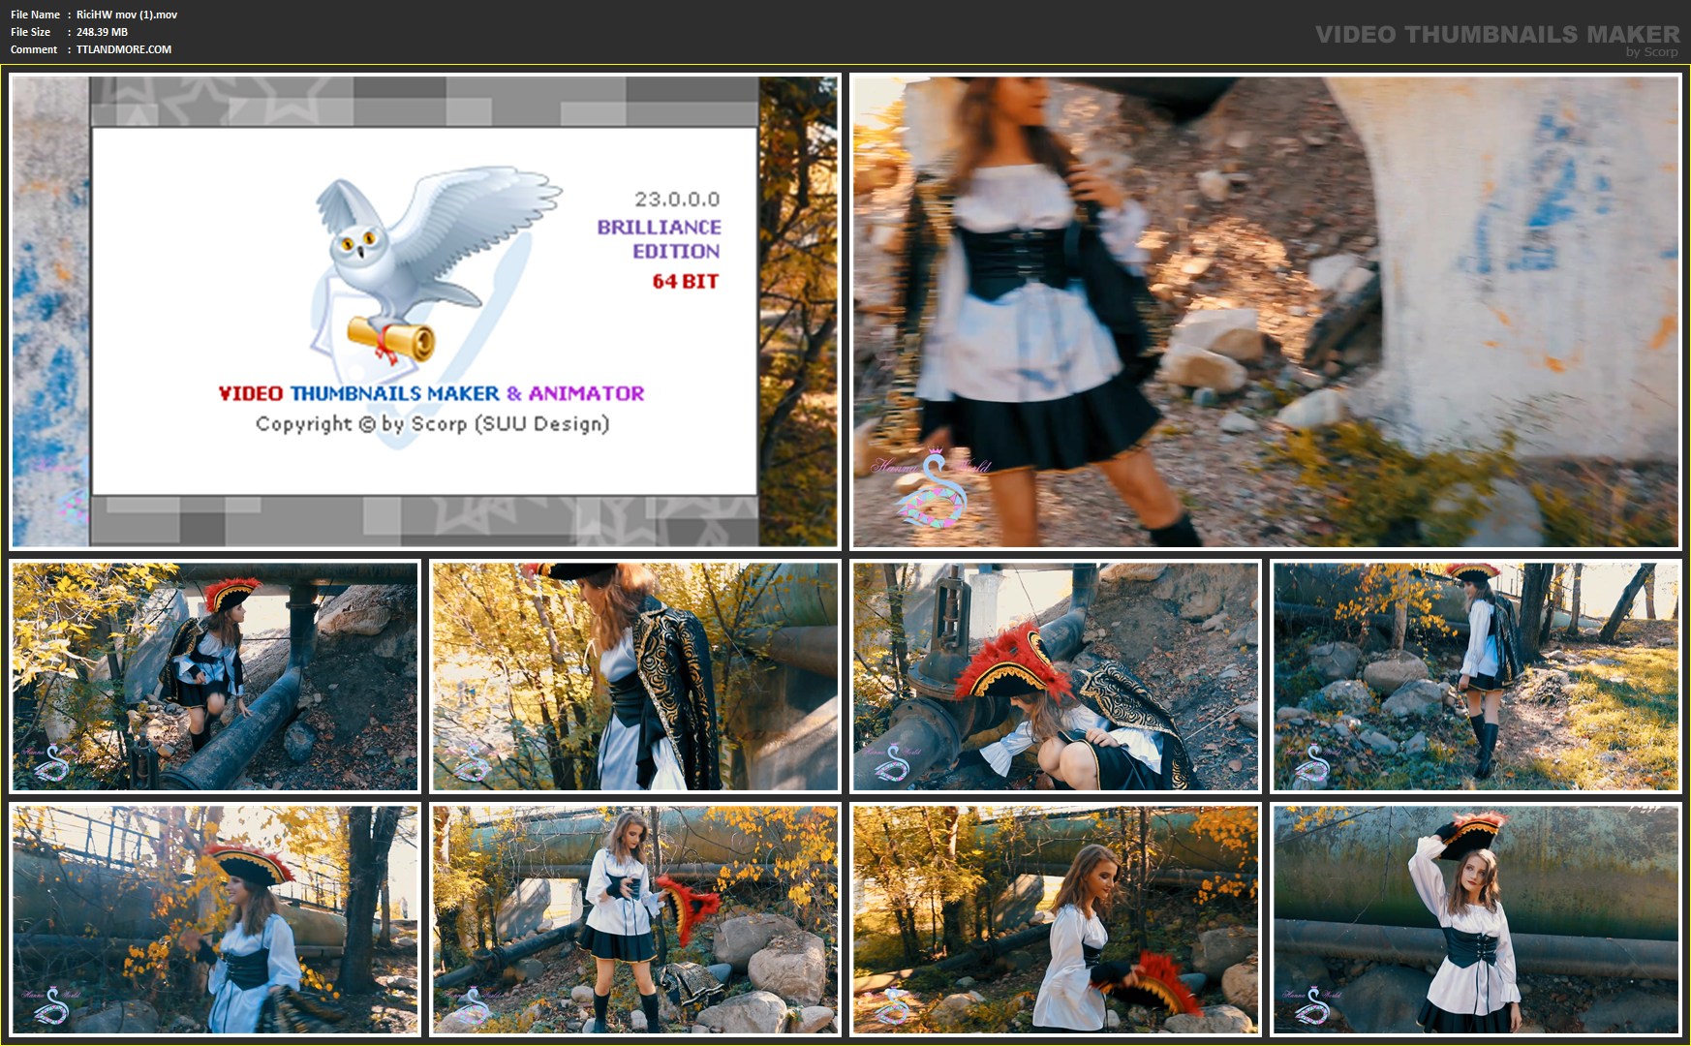Click swan watermark in bottom-right thumbnail

(1312, 1005)
